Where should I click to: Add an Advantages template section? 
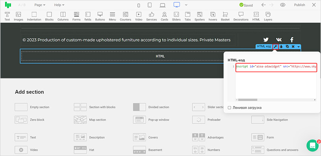208,137
